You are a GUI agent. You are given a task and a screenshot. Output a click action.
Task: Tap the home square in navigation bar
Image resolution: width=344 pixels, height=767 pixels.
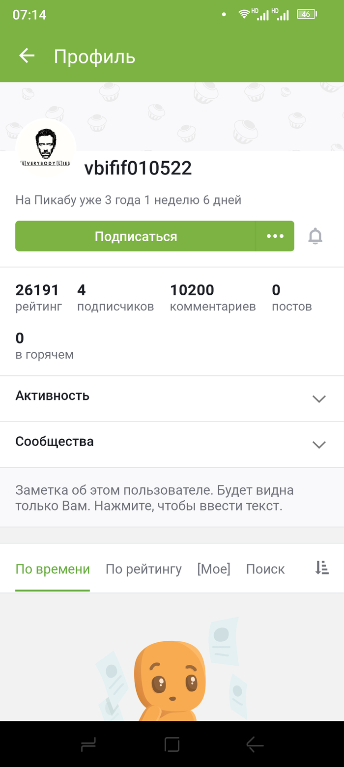tap(172, 744)
